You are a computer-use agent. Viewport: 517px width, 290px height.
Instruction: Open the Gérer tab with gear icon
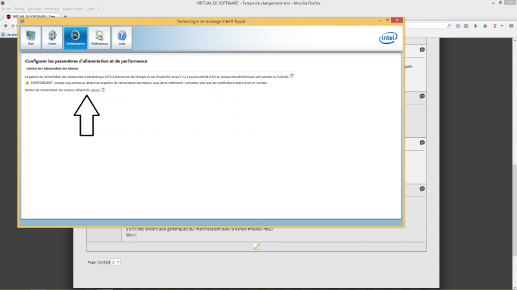pyautogui.click(x=52, y=38)
